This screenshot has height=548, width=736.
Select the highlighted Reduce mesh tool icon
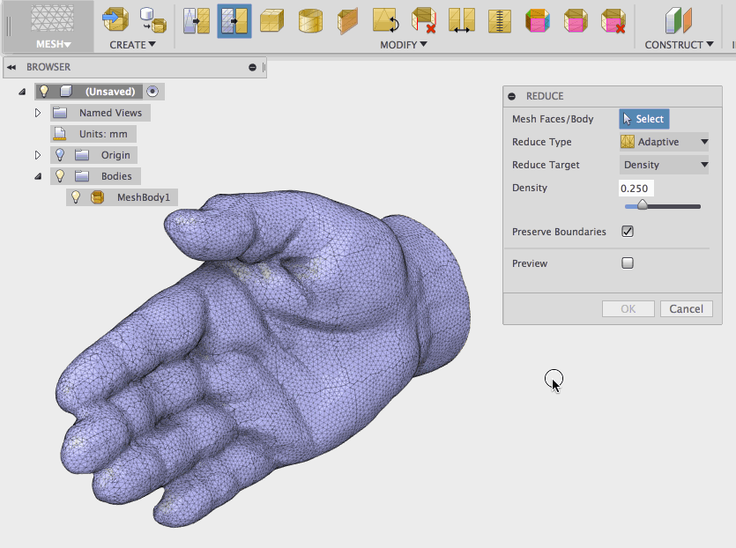pyautogui.click(x=234, y=20)
